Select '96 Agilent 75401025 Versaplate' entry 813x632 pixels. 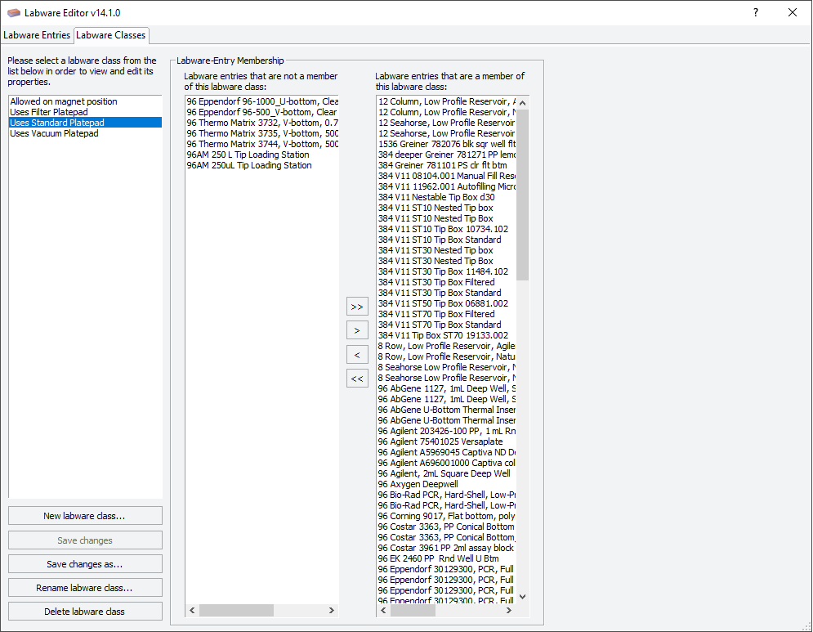(x=446, y=442)
